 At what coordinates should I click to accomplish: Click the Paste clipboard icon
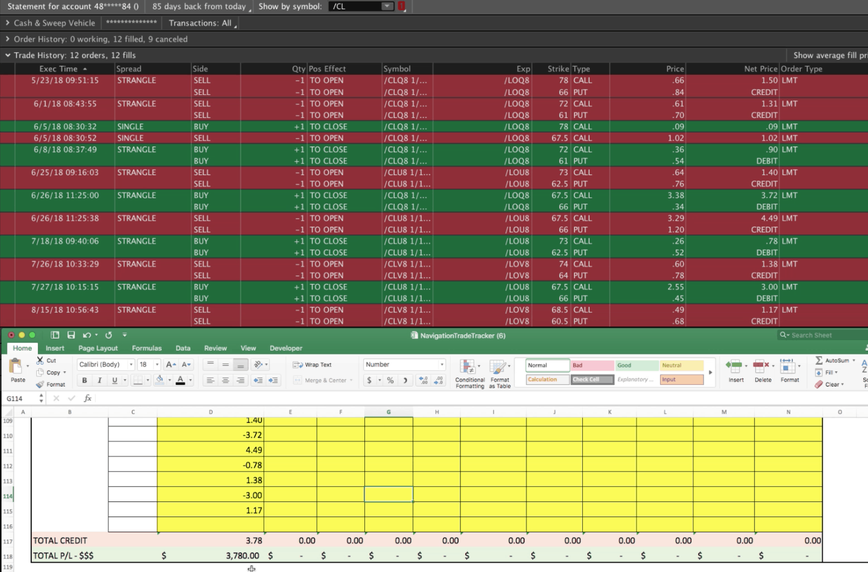pos(16,366)
